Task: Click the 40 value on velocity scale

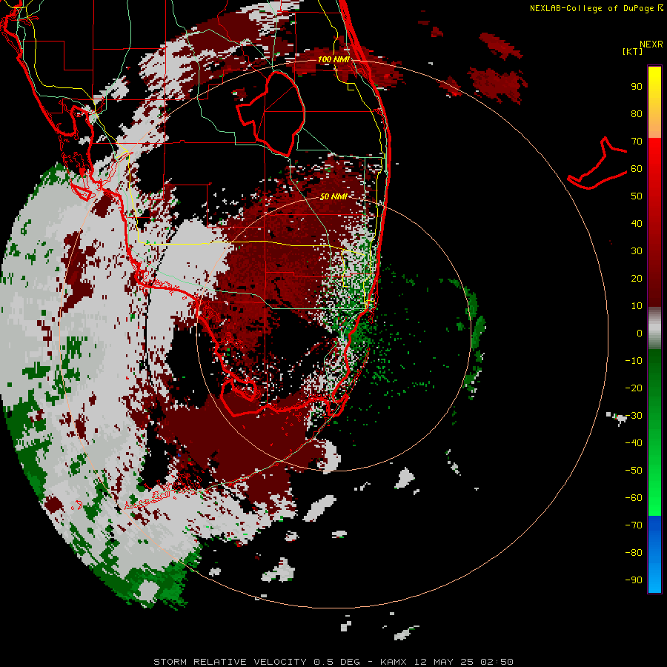Action: 637,223
